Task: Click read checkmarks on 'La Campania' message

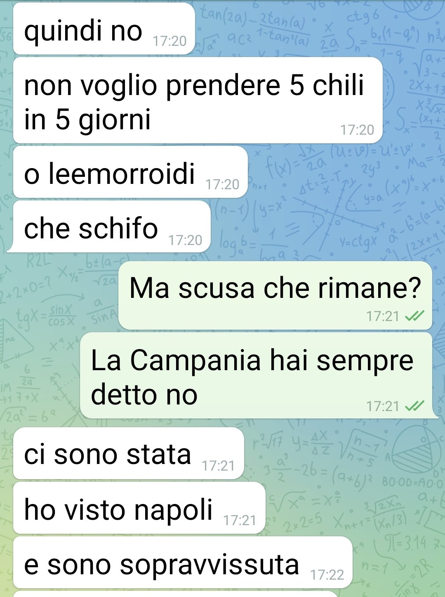Action: (414, 406)
